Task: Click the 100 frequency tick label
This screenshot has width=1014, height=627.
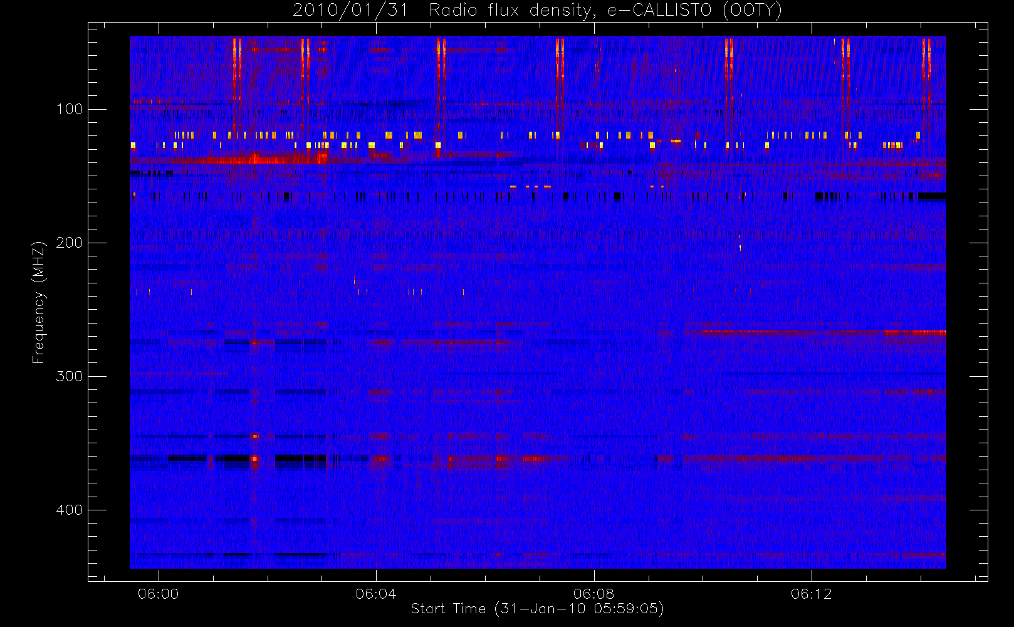Action: pos(70,109)
